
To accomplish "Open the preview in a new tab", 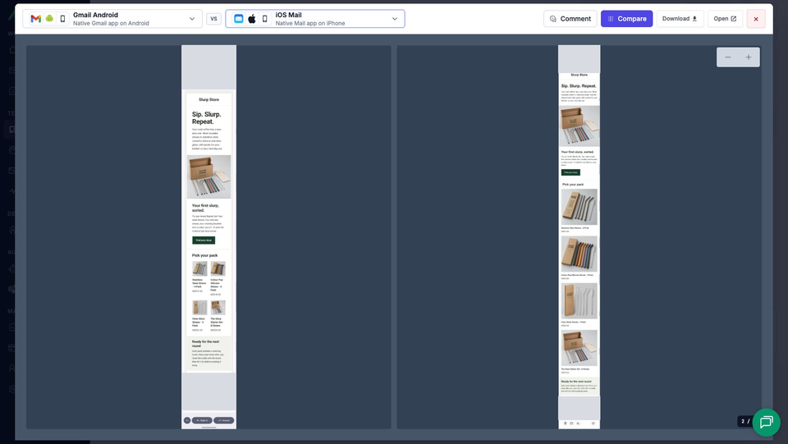I will pos(725,19).
